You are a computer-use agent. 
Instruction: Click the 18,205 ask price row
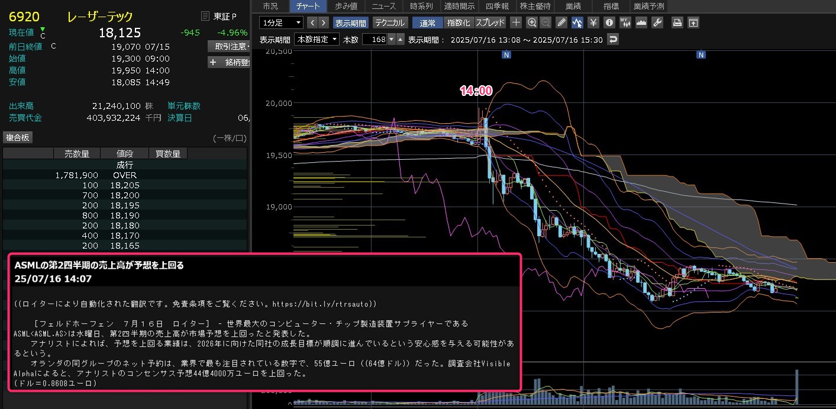click(x=125, y=185)
